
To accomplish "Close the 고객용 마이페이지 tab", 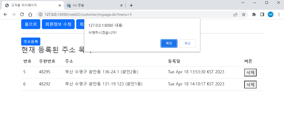I will click(x=60, y=5).
